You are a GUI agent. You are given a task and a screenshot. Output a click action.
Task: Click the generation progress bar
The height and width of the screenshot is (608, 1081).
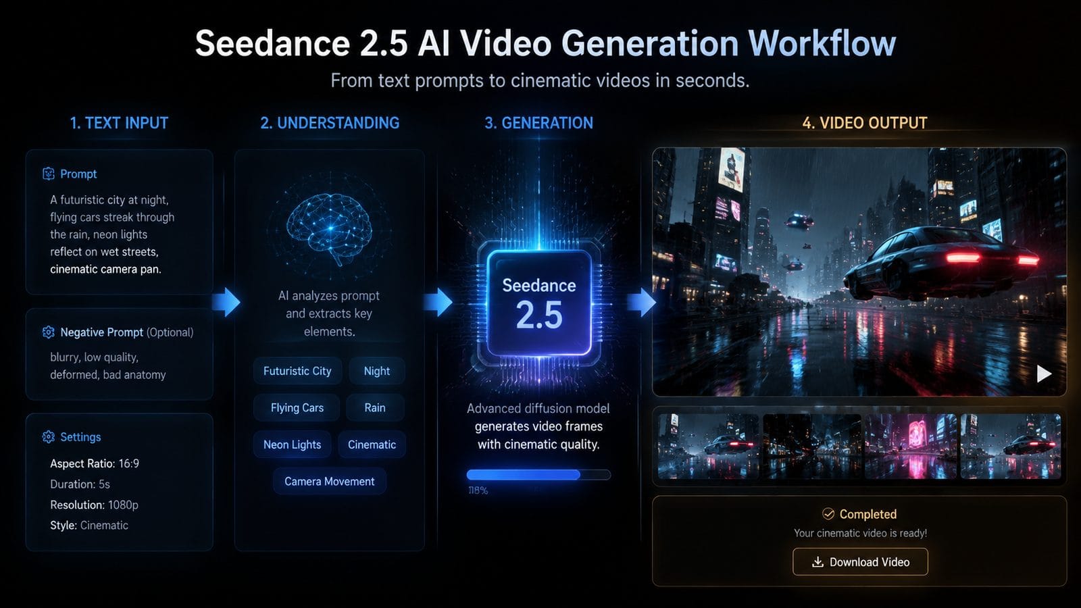pyautogui.click(x=538, y=475)
